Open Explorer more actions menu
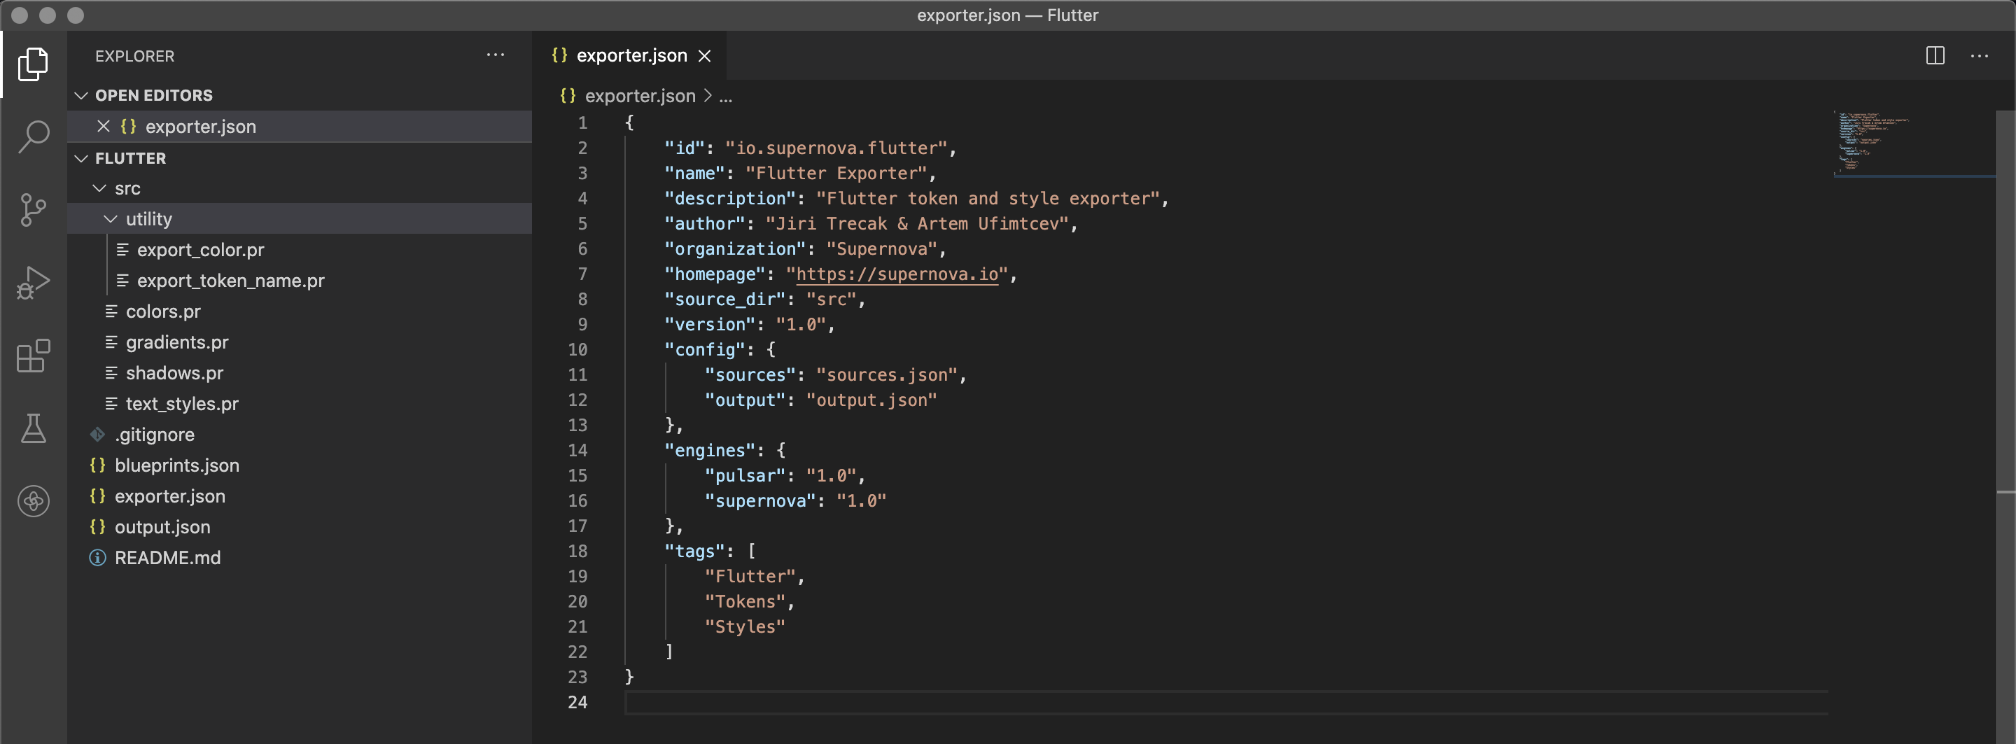Image resolution: width=2016 pixels, height=744 pixels. (x=496, y=55)
